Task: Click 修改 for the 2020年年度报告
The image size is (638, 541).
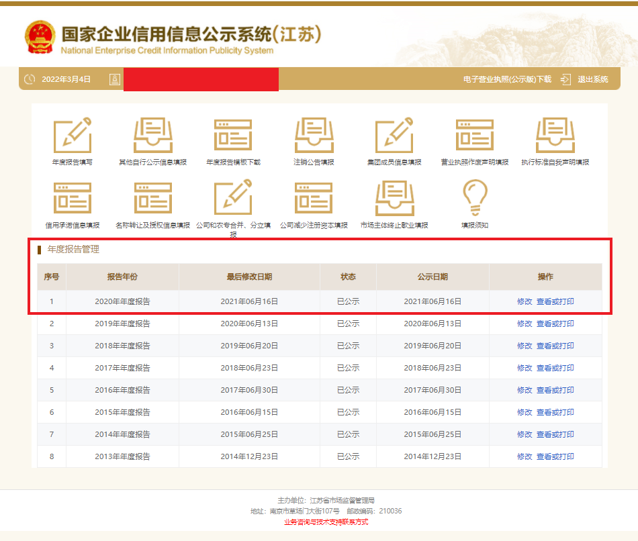Action: (525, 301)
